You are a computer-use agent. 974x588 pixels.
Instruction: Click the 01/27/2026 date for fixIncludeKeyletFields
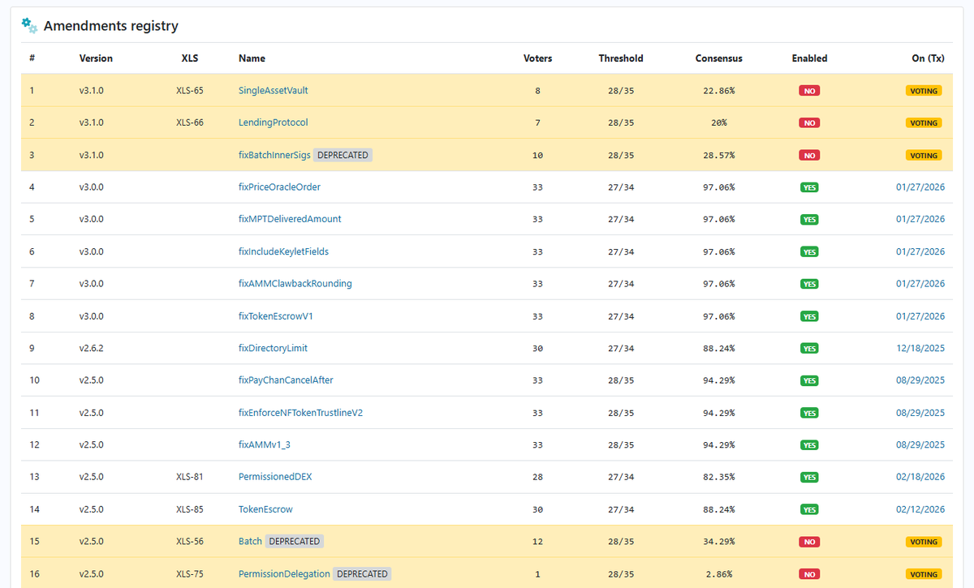pos(920,251)
